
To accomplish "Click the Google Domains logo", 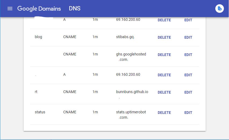I will pos(39,9).
